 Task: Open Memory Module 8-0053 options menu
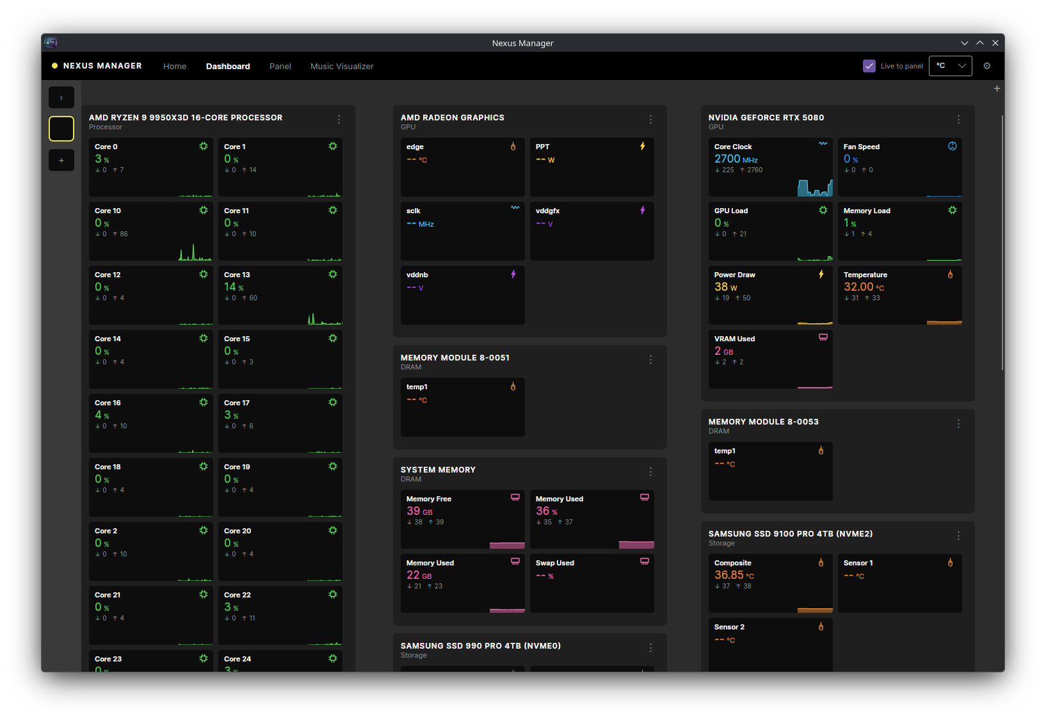[x=958, y=424]
